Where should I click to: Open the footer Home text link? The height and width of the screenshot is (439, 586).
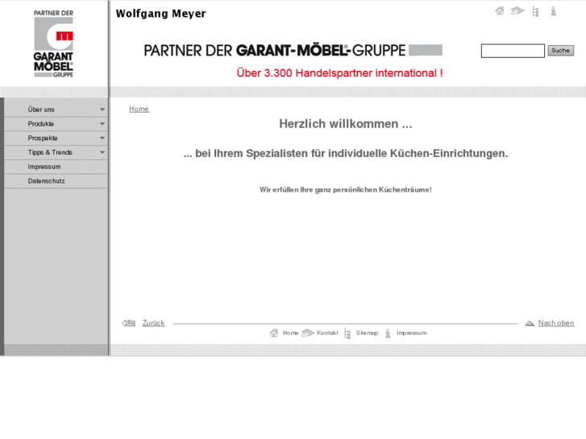tap(290, 333)
